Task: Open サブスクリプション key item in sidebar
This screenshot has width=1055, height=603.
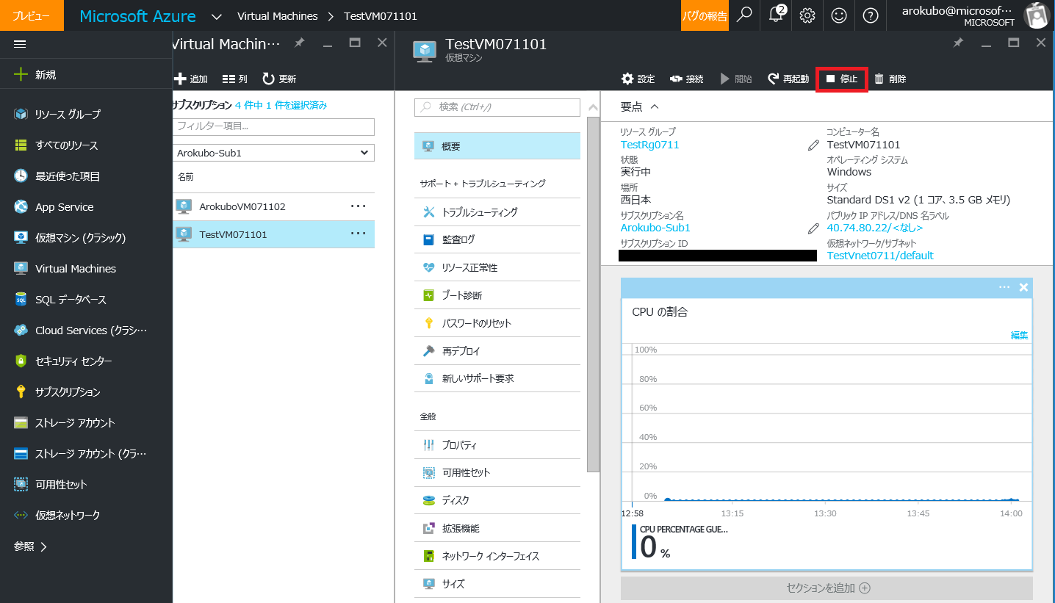Action: click(x=86, y=391)
